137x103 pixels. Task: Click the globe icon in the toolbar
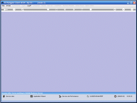coord(56,9)
